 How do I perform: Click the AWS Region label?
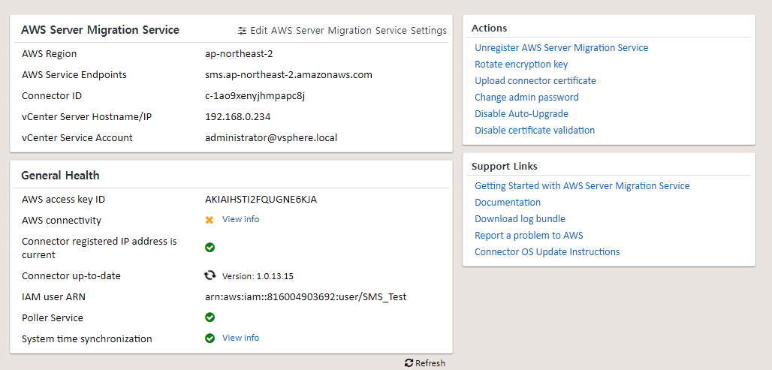pos(50,53)
